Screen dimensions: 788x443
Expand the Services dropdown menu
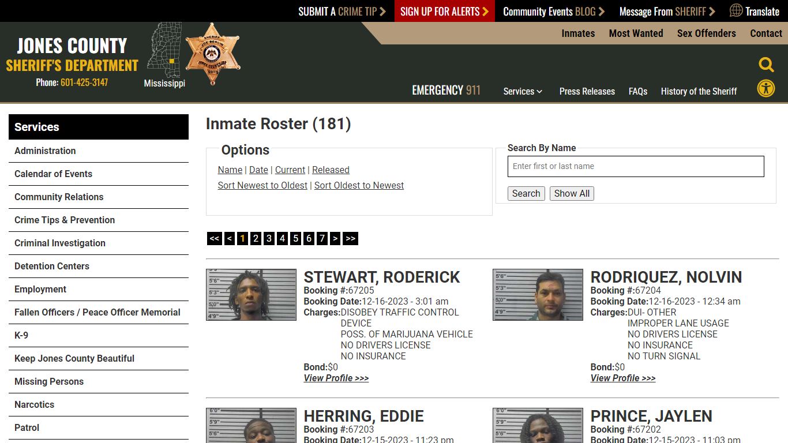click(523, 91)
